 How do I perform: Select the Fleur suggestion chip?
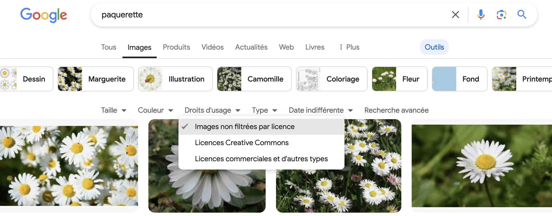399,79
